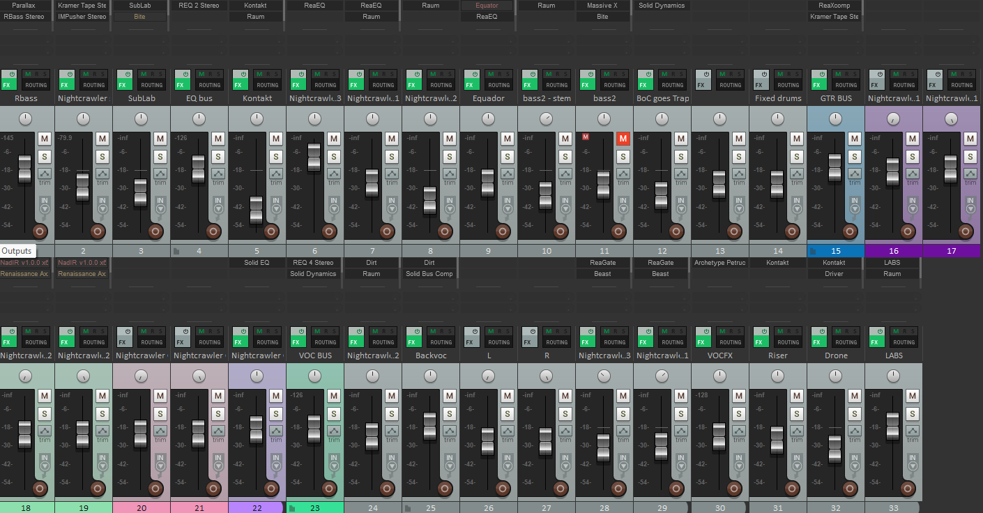Solo the Backvoc track
983x513 pixels.
pos(450,414)
